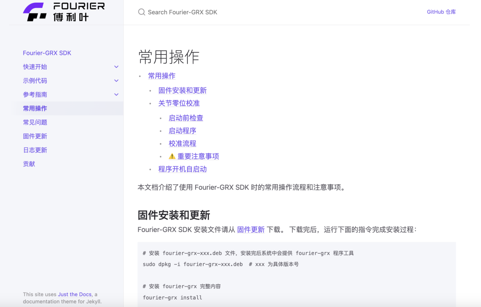Open the 快速开始 sidebar item
481x307 pixels.
35,66
